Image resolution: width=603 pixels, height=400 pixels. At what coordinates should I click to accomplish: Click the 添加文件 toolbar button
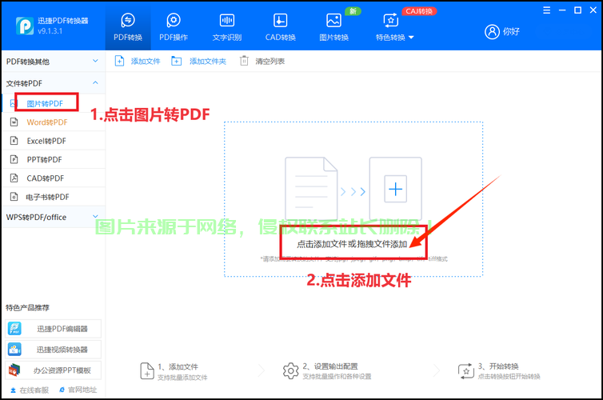point(138,61)
